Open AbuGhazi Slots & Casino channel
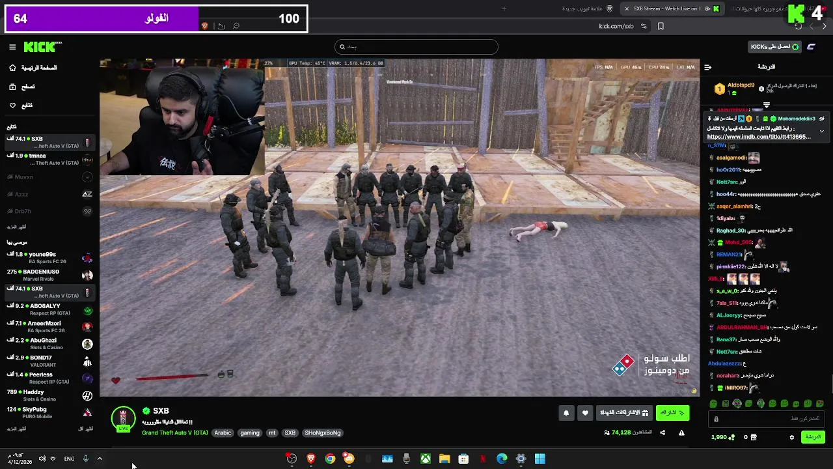The height and width of the screenshot is (469, 833). [x=50, y=343]
